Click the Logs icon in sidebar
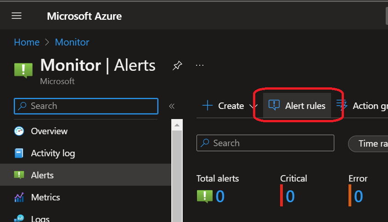The width and height of the screenshot is (388, 222). click(x=19, y=218)
